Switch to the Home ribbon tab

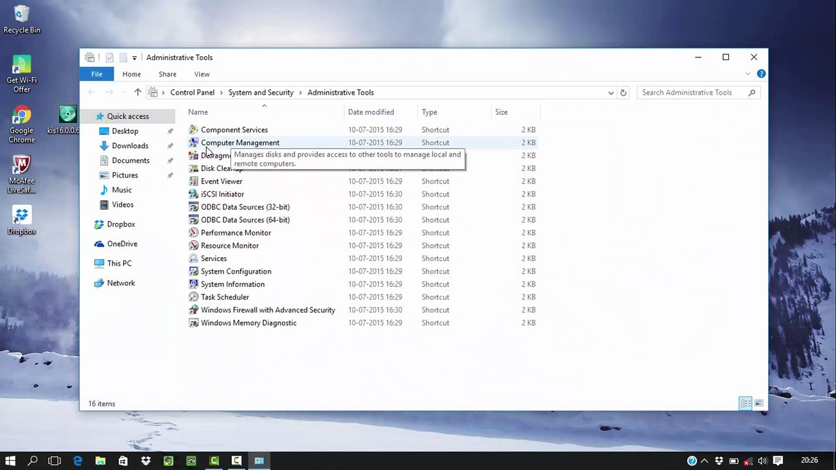tap(131, 74)
